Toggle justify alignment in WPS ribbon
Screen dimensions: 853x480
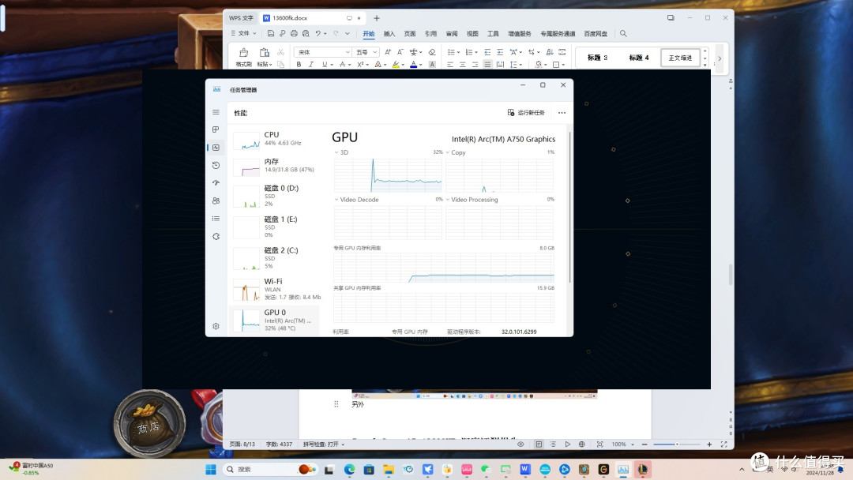coord(487,65)
